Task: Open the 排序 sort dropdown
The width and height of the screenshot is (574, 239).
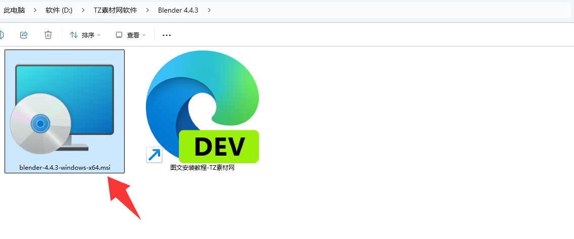Action: click(x=85, y=35)
